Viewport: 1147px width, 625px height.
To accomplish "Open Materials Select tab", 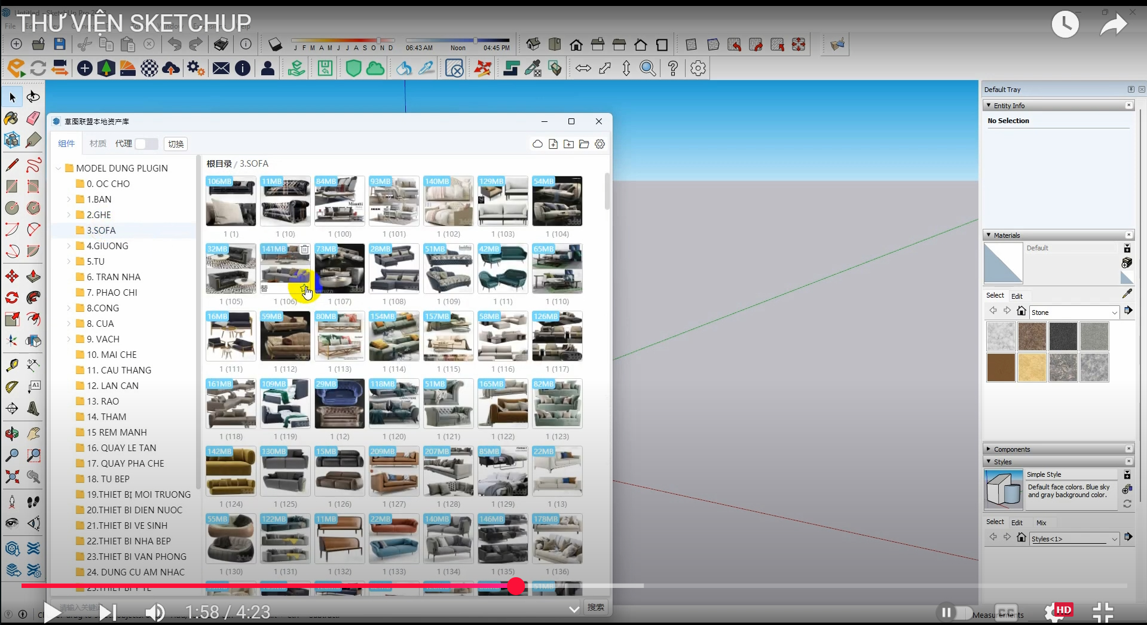I will tap(995, 295).
